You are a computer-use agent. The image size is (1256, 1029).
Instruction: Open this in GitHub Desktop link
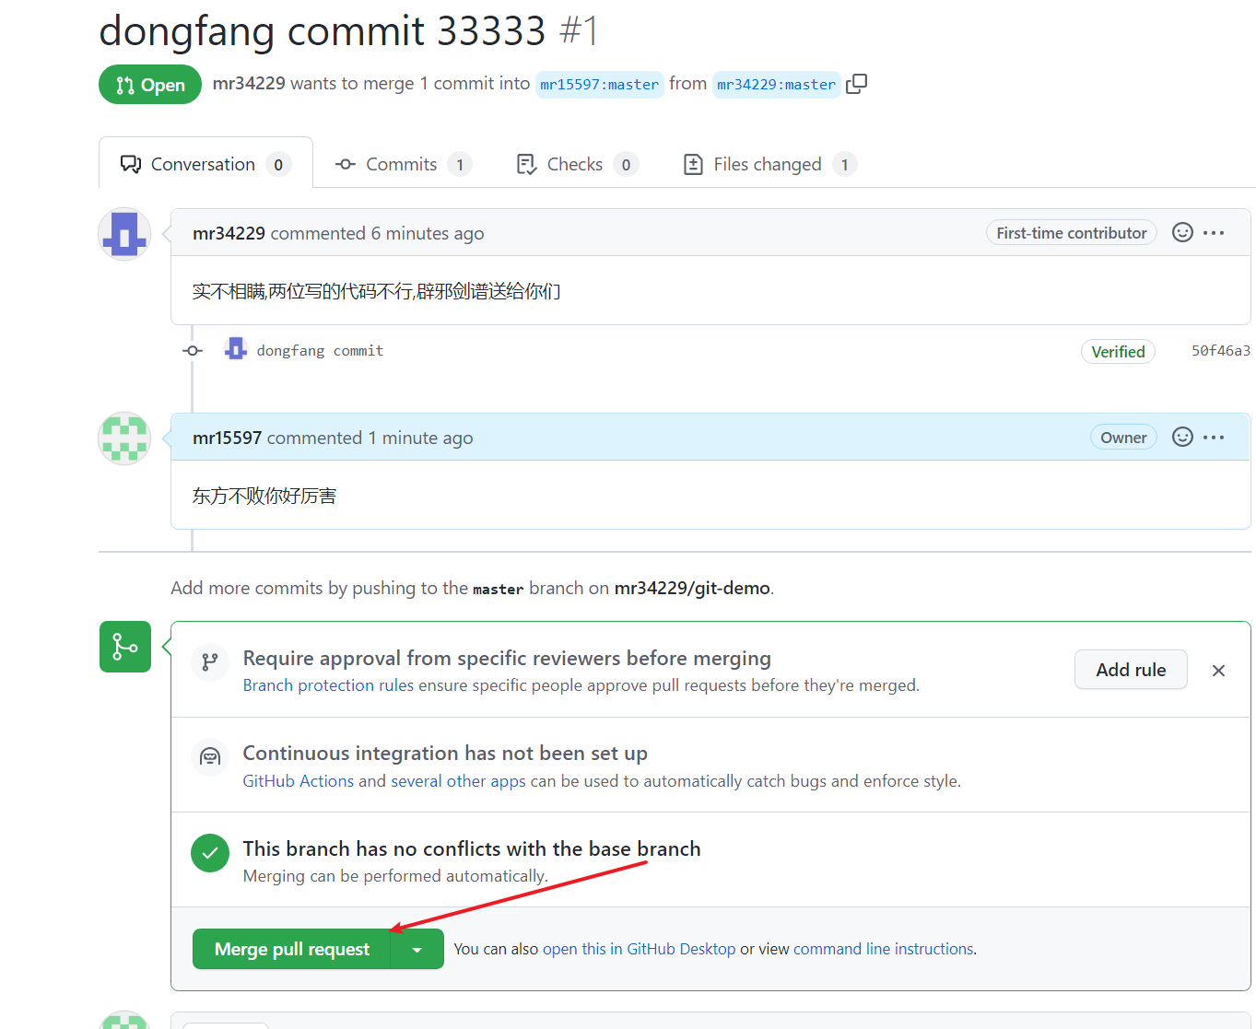coord(639,949)
